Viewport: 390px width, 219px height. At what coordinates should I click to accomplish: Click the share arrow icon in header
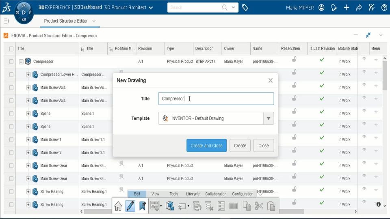coord(359,8)
